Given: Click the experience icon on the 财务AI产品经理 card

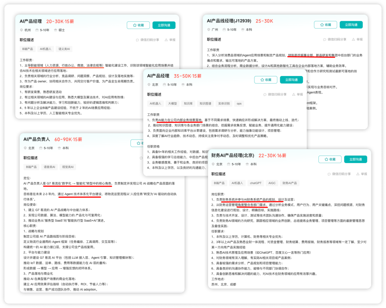Looking at the screenshot, I should point(228,164).
